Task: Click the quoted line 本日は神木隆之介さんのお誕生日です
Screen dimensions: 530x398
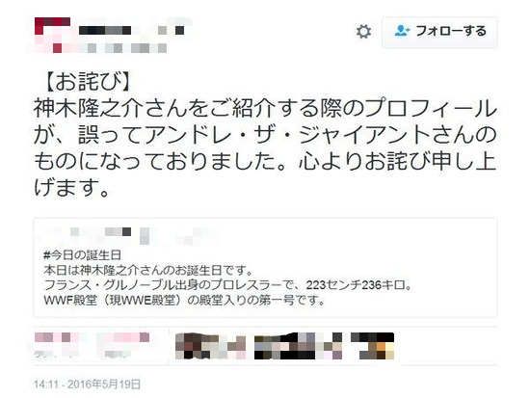Action: click(x=149, y=271)
